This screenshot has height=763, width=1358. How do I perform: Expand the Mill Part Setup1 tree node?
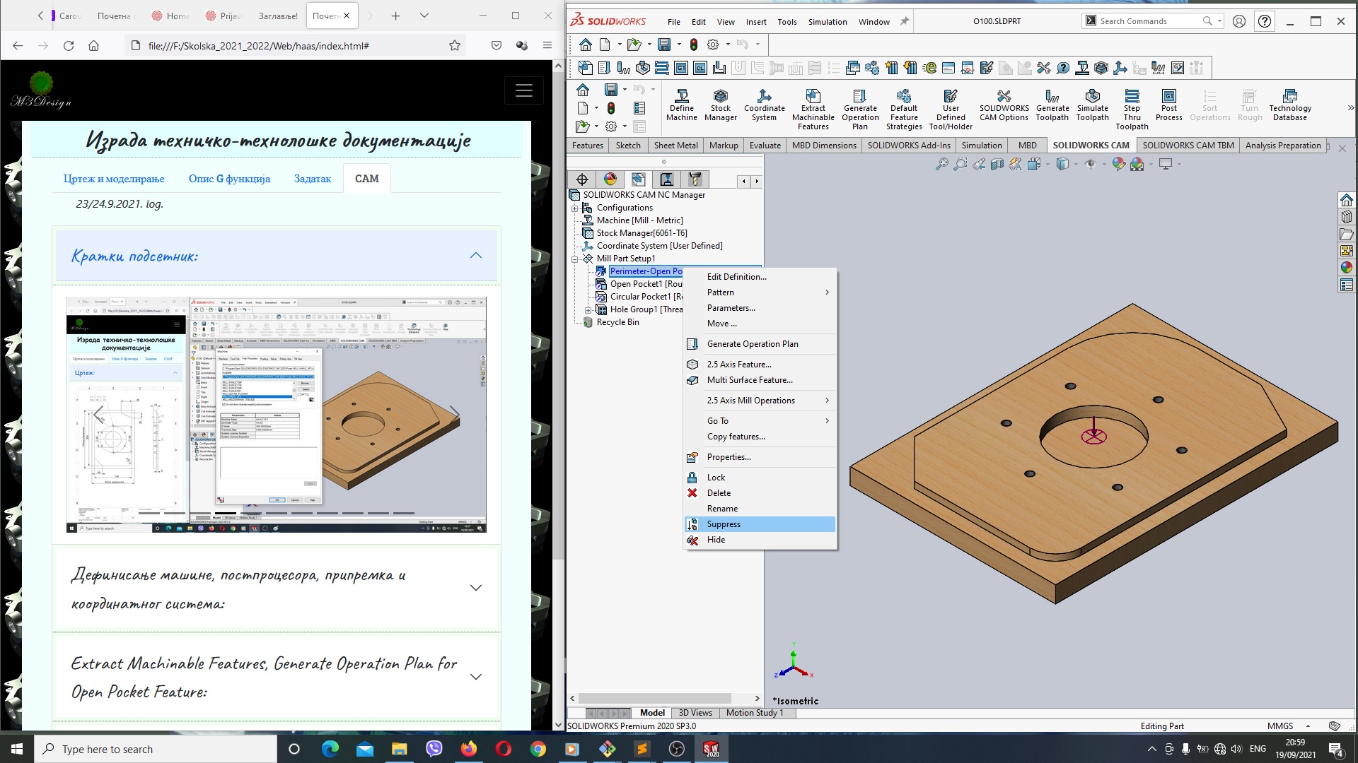(x=576, y=258)
